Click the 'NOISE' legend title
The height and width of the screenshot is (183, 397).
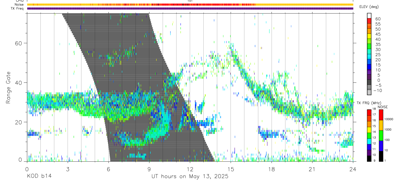tap(383, 107)
